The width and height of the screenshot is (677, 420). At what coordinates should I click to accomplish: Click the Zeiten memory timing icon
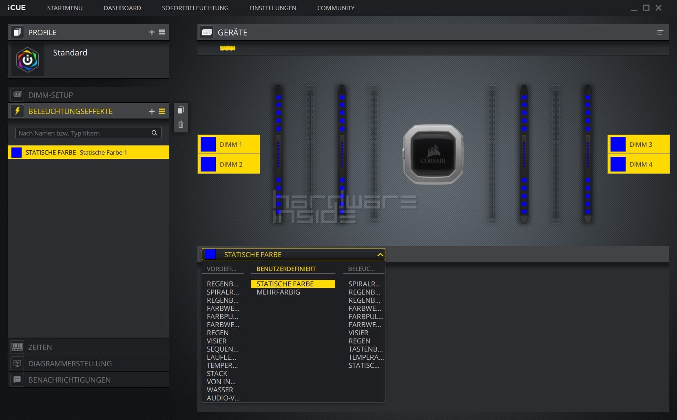click(17, 347)
